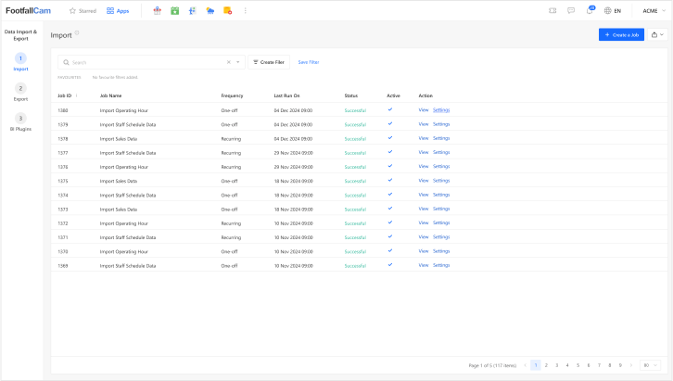
Task: Open the yellow note app shortcut
Action: (x=227, y=11)
